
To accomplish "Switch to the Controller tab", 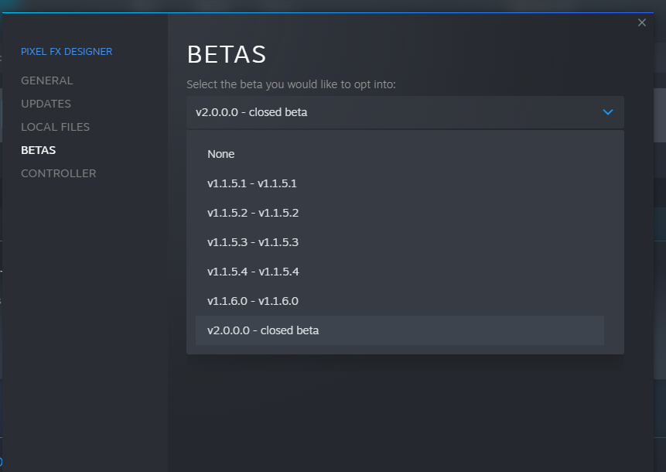I will coord(58,173).
